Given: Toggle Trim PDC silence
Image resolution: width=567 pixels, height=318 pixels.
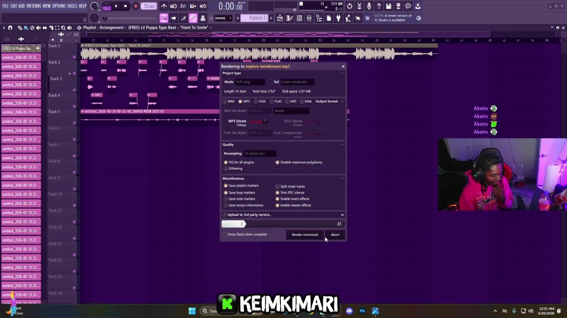Looking at the screenshot, I should [x=290, y=193].
